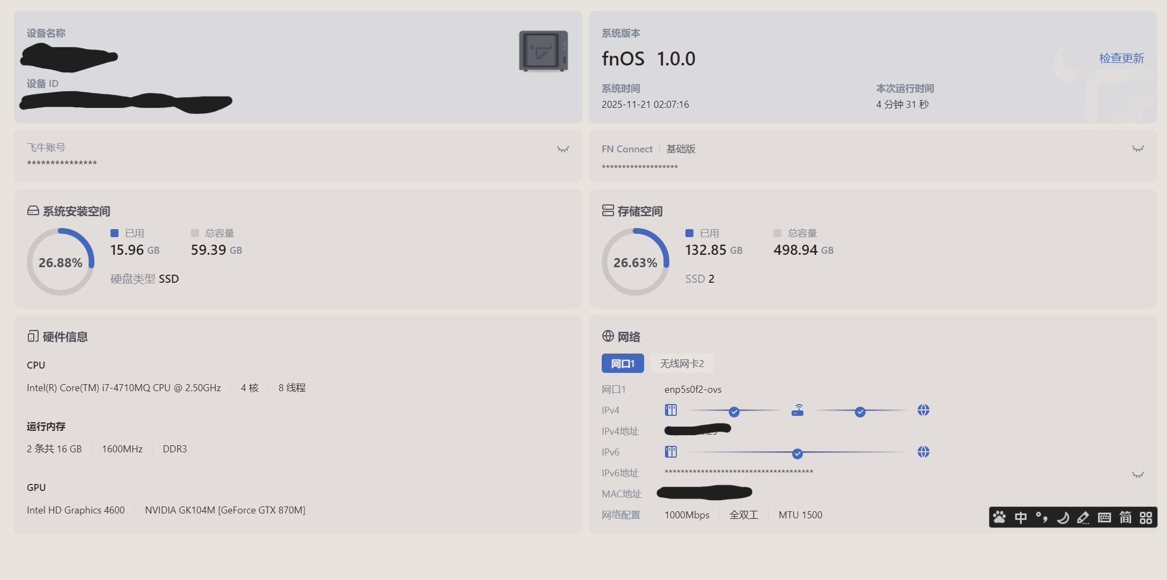Click the handwriting pencil icon on the input toolbar

1083,517
